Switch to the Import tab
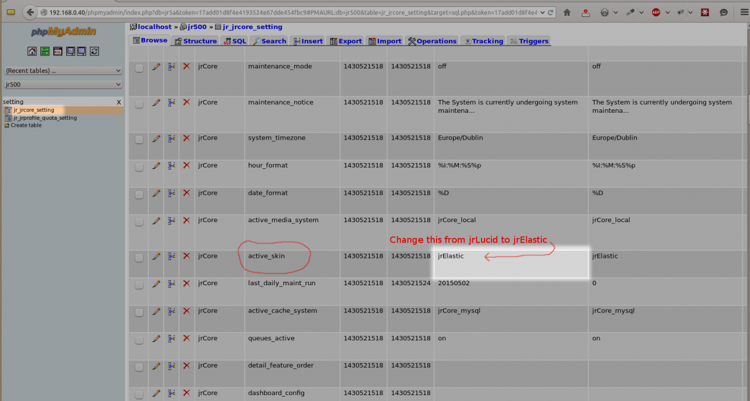This screenshot has width=750, height=401. tap(385, 41)
